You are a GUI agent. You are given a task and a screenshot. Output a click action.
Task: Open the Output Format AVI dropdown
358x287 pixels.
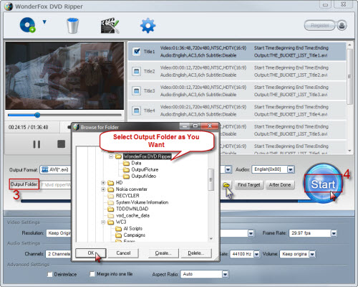click(x=55, y=170)
